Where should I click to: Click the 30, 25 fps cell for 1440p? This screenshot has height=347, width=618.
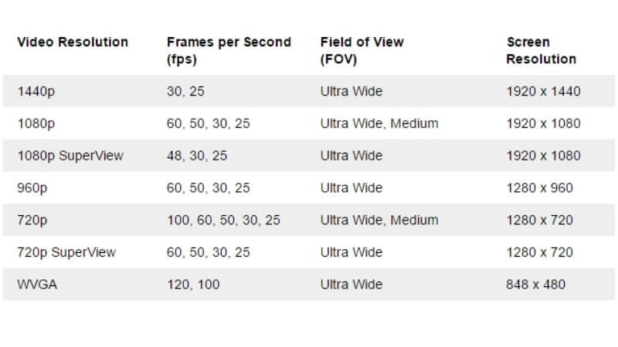click(185, 91)
